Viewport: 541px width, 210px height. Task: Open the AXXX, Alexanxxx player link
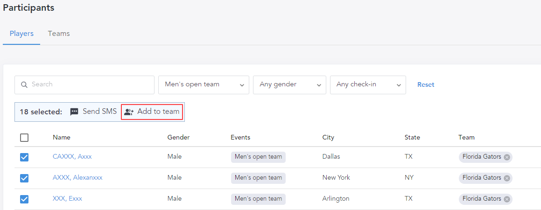77,178
